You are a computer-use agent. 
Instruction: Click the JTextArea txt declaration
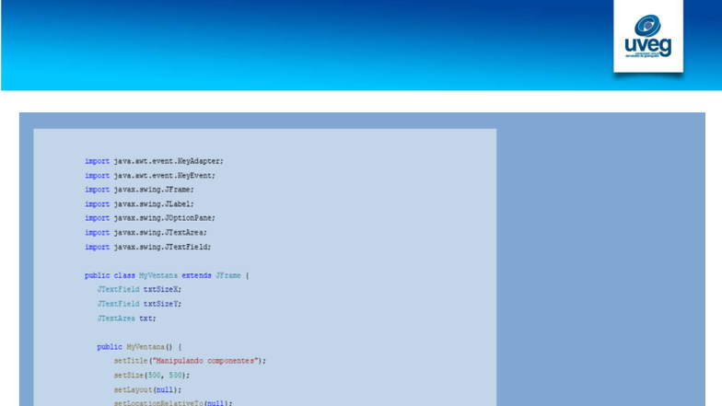(x=126, y=318)
